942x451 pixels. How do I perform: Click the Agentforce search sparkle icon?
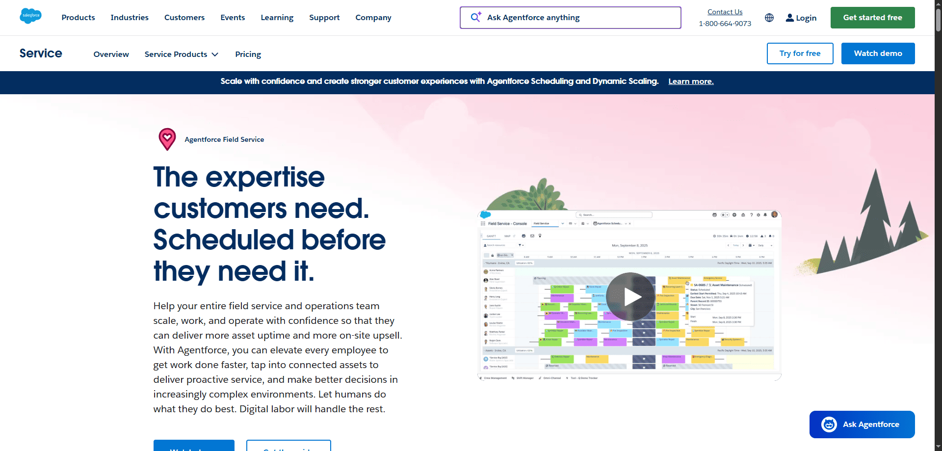[476, 17]
